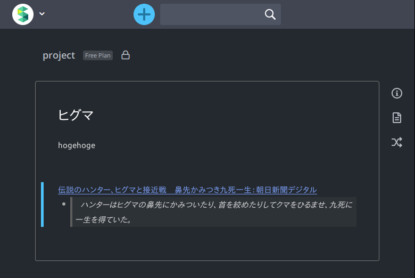This screenshot has width=415, height=278.
Task: Jump to a random page icon
Action: (397, 142)
